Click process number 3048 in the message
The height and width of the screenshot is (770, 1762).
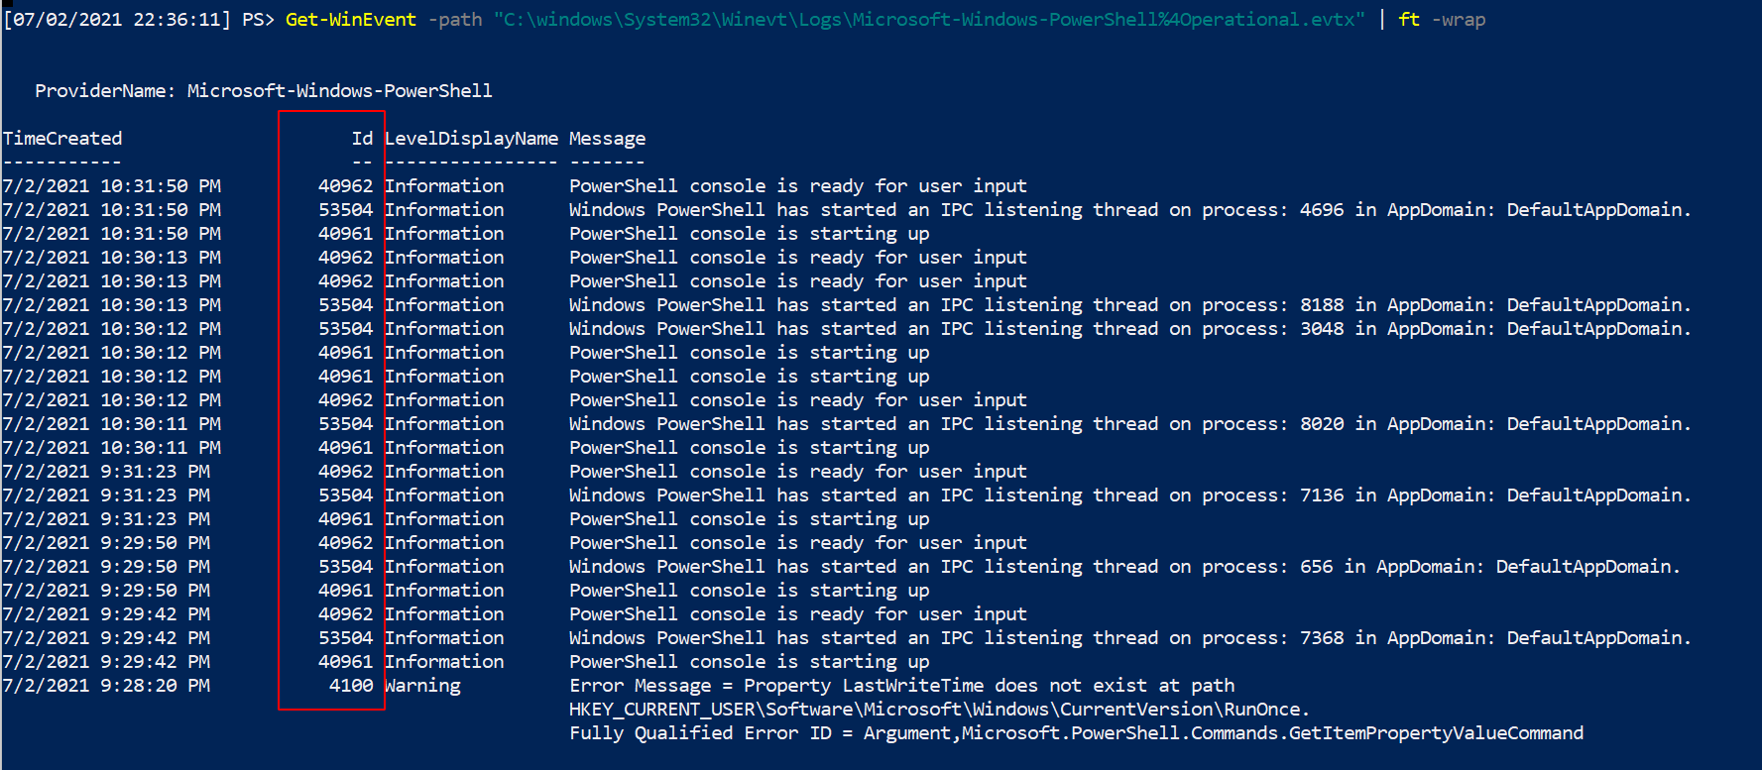pyautogui.click(x=1322, y=329)
